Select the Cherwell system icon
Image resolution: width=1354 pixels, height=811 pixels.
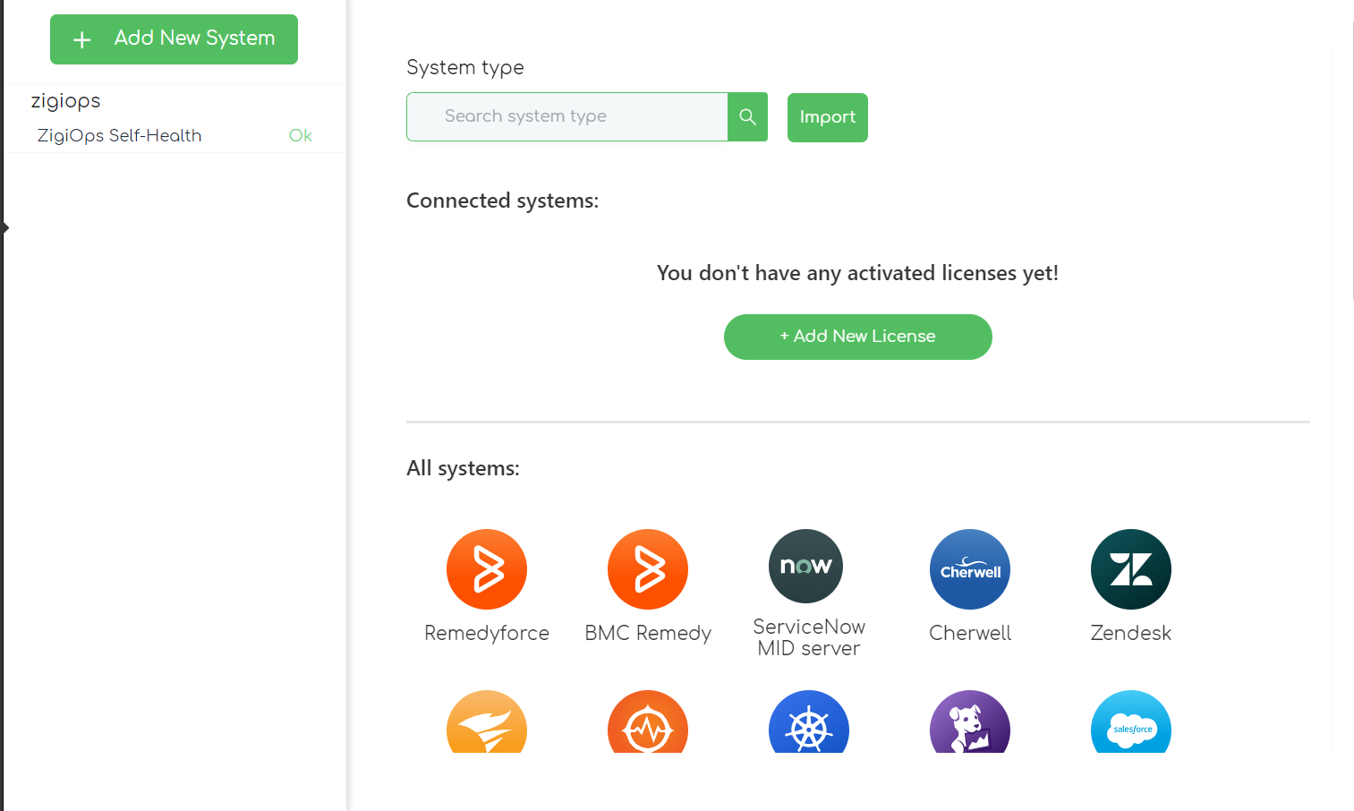click(x=970, y=568)
